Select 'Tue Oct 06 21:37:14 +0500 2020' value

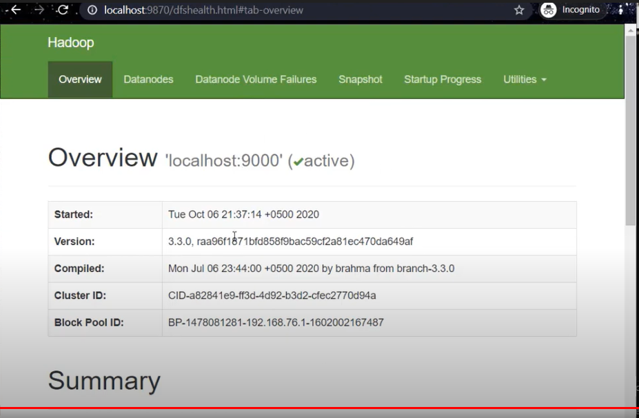pyautogui.click(x=244, y=214)
